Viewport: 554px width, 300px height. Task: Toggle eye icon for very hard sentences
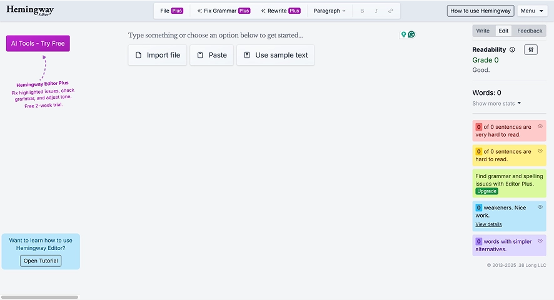540,126
